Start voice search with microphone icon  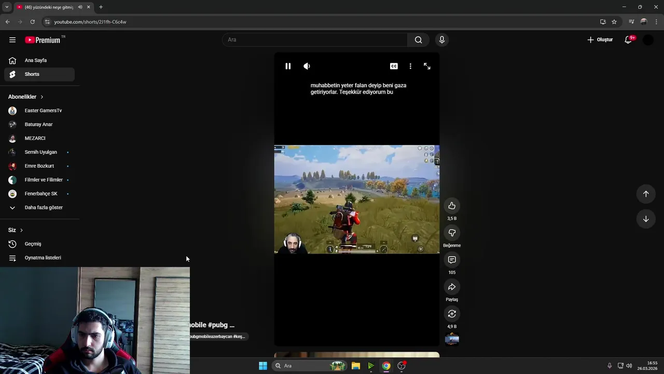(442, 40)
